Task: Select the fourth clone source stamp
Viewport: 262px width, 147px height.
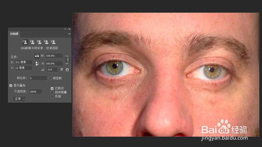Action: click(x=46, y=42)
